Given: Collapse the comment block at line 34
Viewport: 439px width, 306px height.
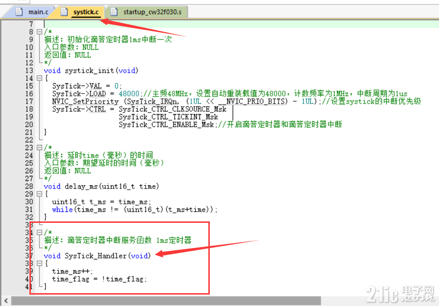Looking at the screenshot, I should (x=39, y=232).
